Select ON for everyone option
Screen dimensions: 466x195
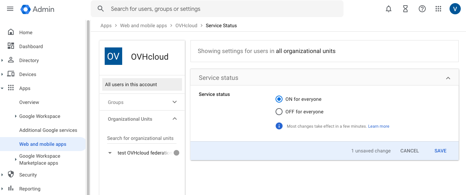click(279, 99)
